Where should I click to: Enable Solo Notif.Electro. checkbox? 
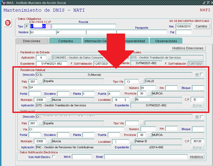[54, 157]
